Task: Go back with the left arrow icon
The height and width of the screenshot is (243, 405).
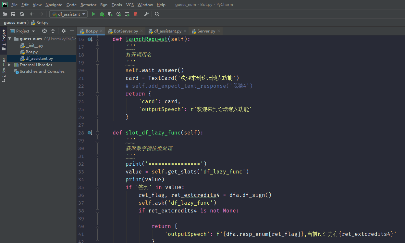Action: [x=32, y=14]
